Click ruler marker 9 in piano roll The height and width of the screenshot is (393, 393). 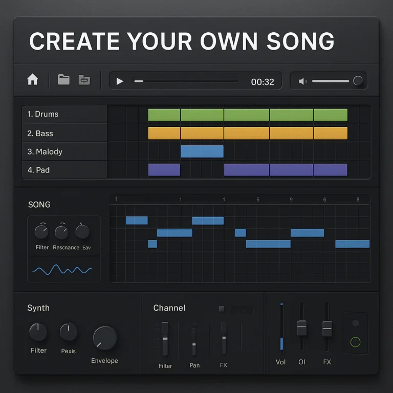[x=291, y=200]
